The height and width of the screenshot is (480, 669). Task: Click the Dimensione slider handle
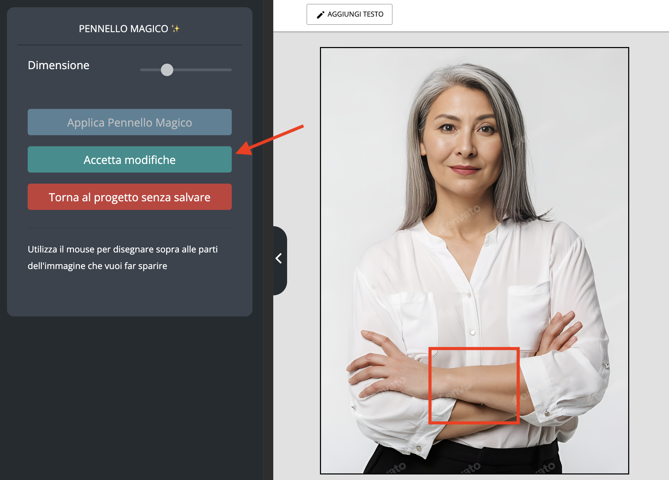pyautogui.click(x=167, y=70)
